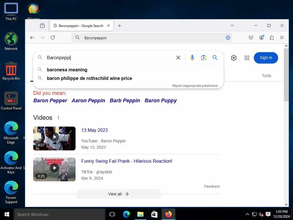Open Videos section three-dot menu
Screen dimensions: 293x220
pos(58,117)
